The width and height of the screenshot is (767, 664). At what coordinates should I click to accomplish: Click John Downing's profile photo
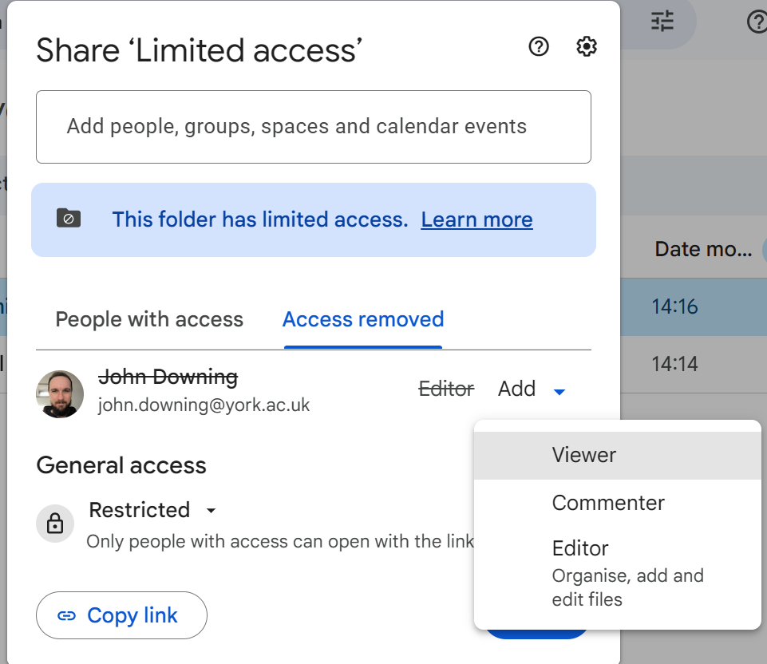click(60, 394)
